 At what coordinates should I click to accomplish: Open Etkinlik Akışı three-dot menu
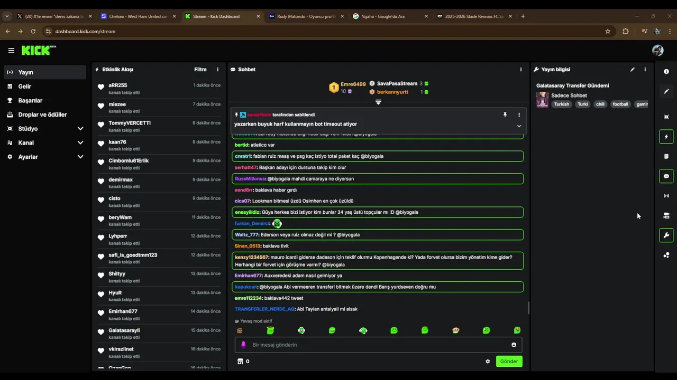click(x=217, y=69)
